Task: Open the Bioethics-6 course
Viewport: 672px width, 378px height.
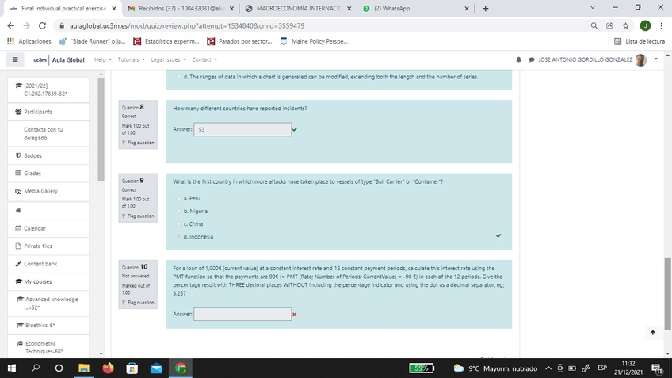Action: pyautogui.click(x=48, y=325)
